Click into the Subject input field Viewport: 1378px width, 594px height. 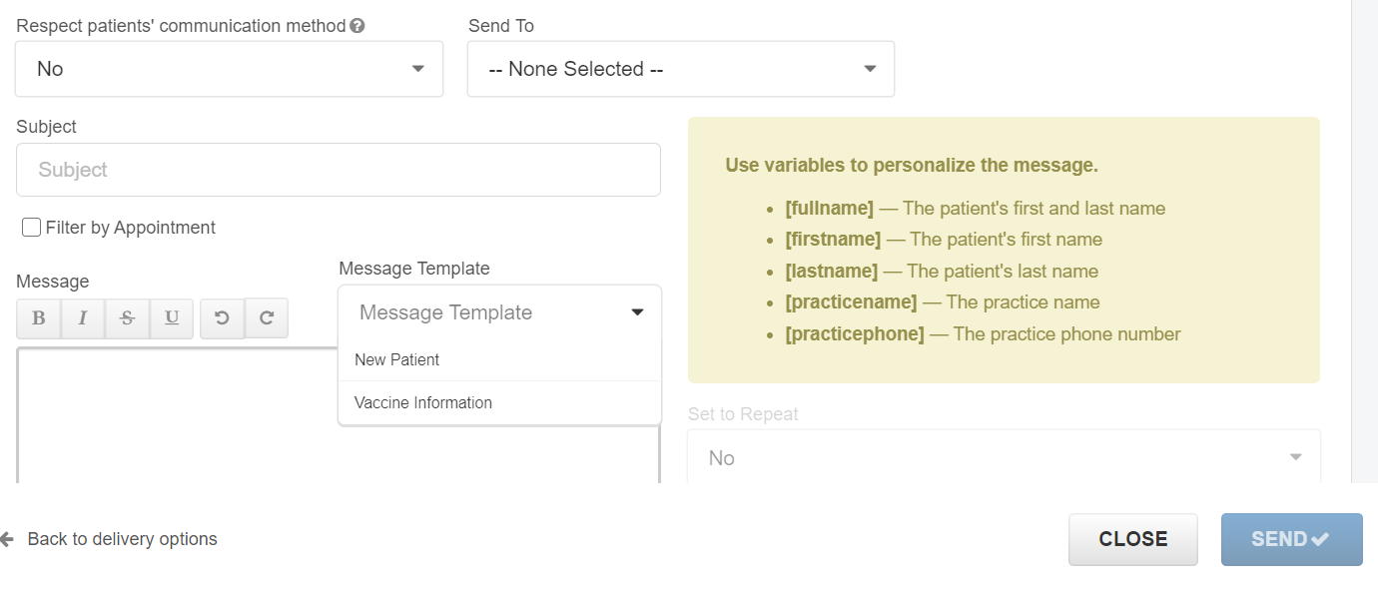click(338, 170)
